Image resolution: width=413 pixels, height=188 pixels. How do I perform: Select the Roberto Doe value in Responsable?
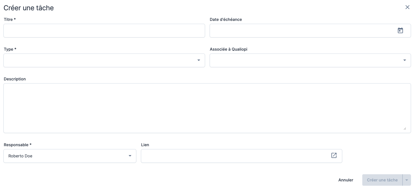point(21,156)
